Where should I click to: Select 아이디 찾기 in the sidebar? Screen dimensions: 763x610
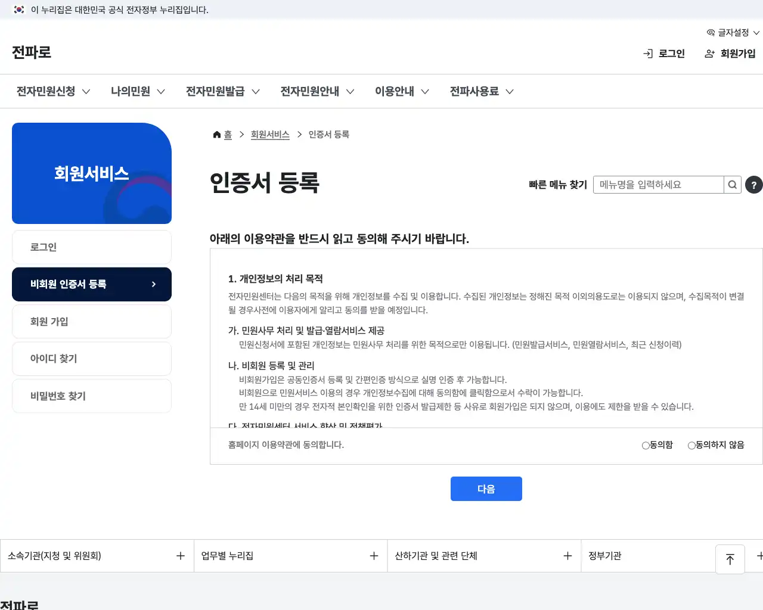point(92,359)
